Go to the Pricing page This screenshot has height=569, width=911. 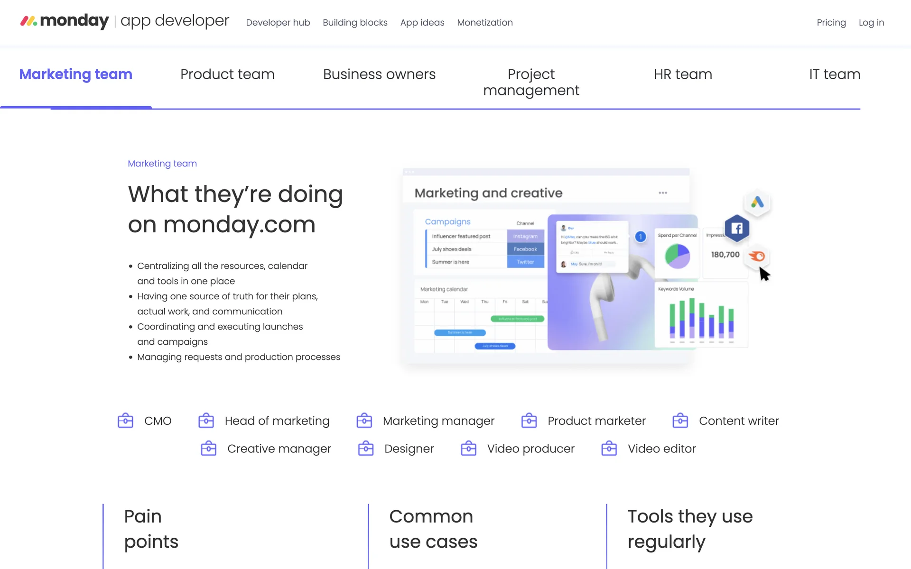pyautogui.click(x=831, y=23)
